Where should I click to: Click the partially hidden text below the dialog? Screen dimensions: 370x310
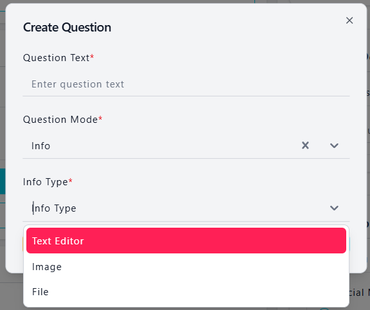click(359, 293)
